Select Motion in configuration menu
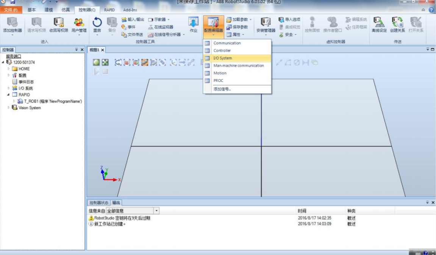This screenshot has width=436, height=255. [x=237, y=73]
